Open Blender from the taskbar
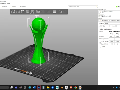The width and height of the screenshot is (120, 90). click(x=62, y=87)
